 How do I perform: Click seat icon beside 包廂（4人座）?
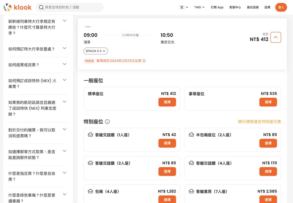click(91, 191)
